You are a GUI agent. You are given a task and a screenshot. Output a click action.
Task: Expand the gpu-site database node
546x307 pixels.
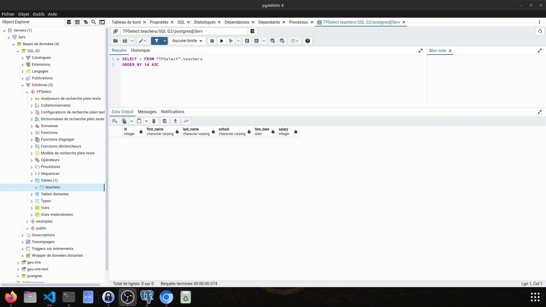point(18,262)
